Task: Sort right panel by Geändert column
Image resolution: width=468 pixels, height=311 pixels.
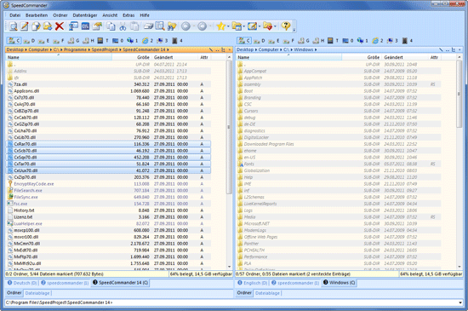Action: click(x=404, y=57)
